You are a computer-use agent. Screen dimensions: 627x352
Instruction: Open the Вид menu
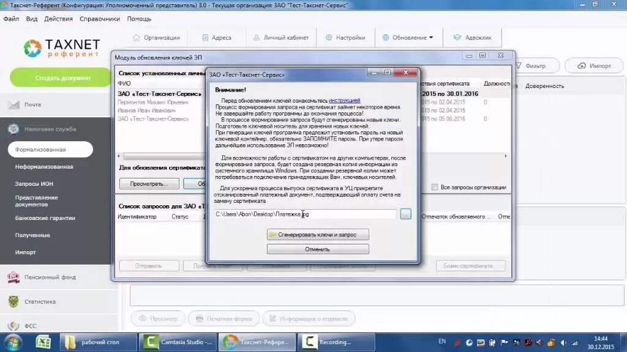click(x=32, y=19)
